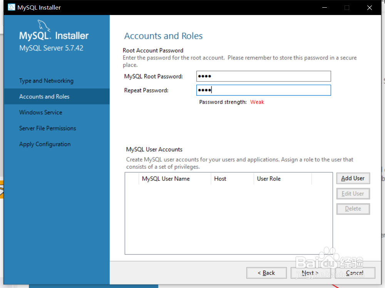Open the Type and Networking step
The height and width of the screenshot is (288, 385).
click(46, 81)
